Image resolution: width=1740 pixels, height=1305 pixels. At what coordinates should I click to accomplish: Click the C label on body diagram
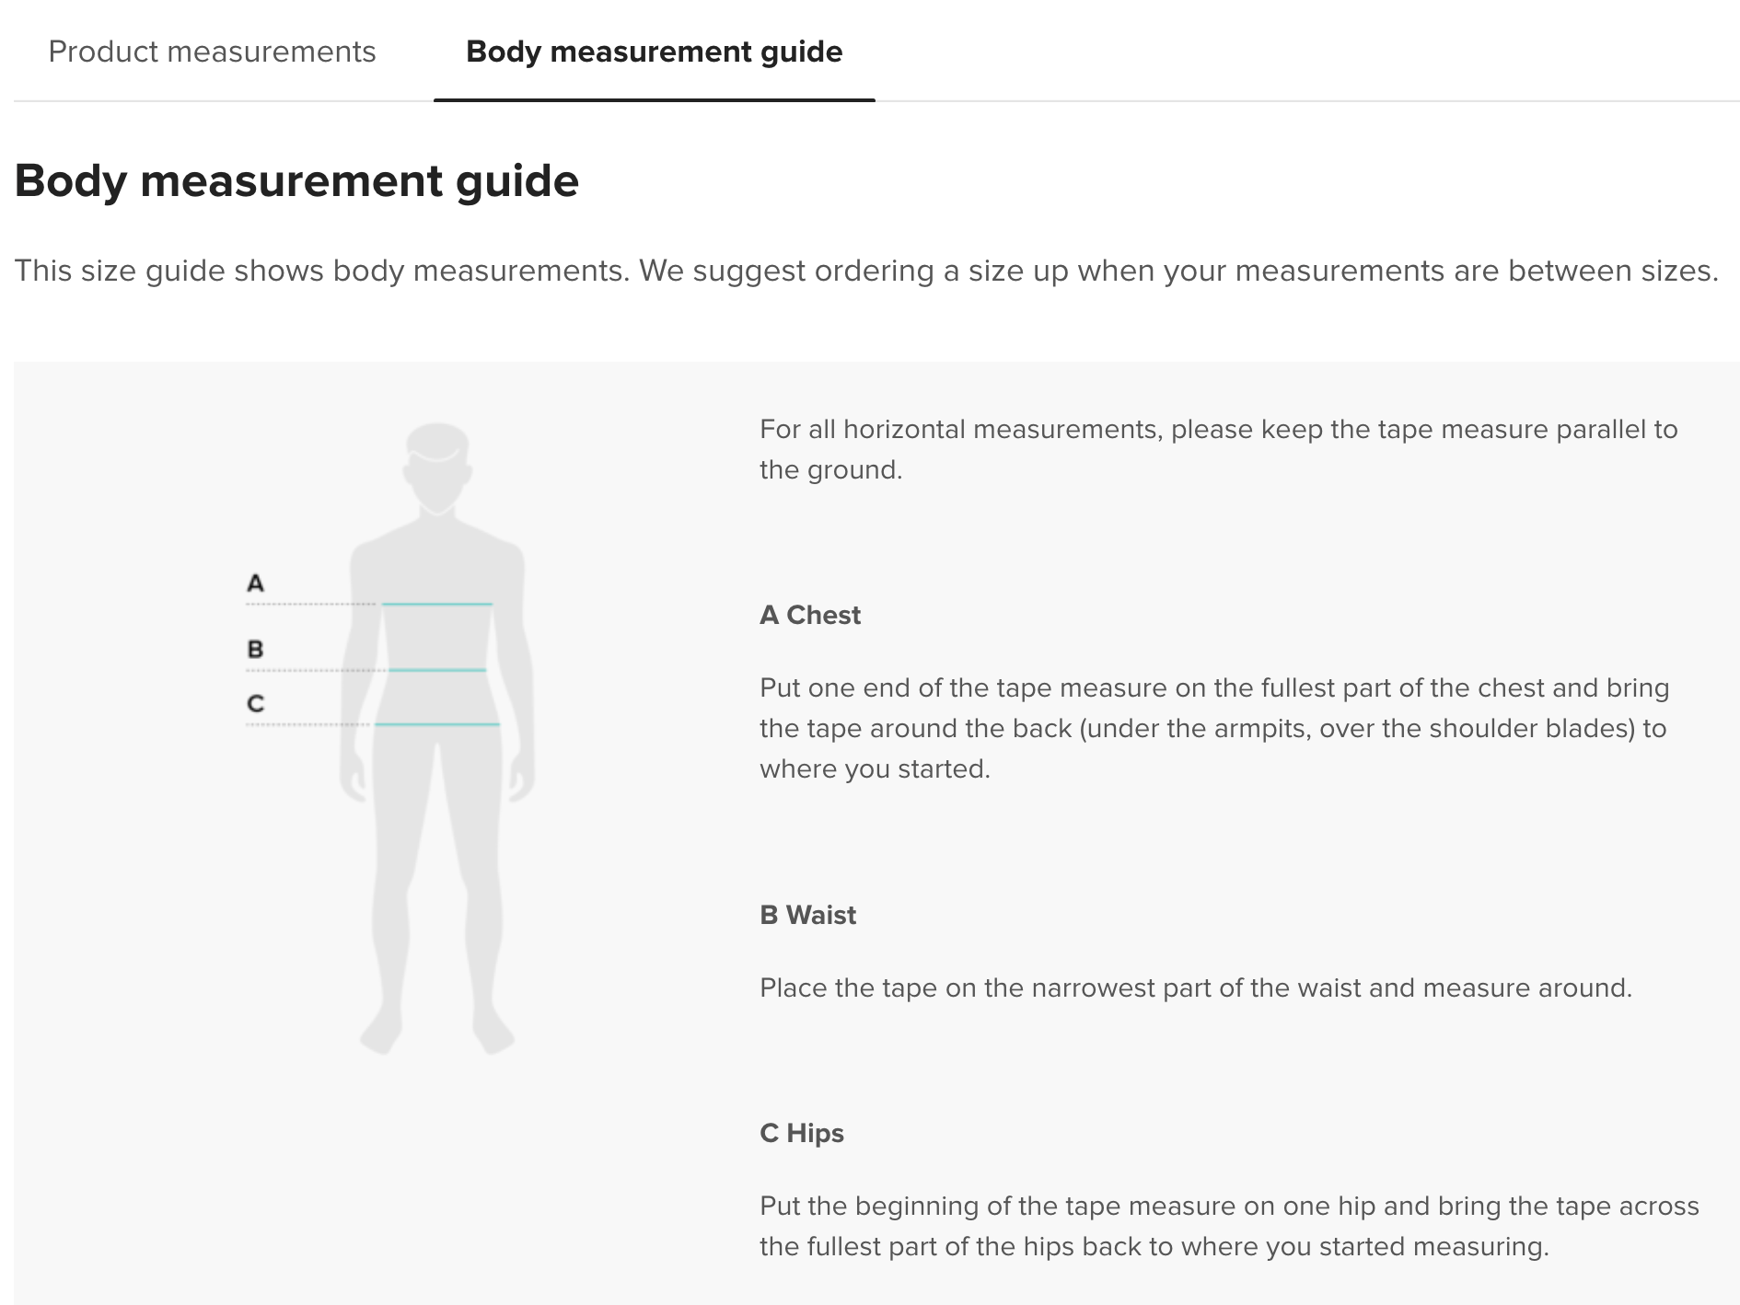(x=255, y=703)
